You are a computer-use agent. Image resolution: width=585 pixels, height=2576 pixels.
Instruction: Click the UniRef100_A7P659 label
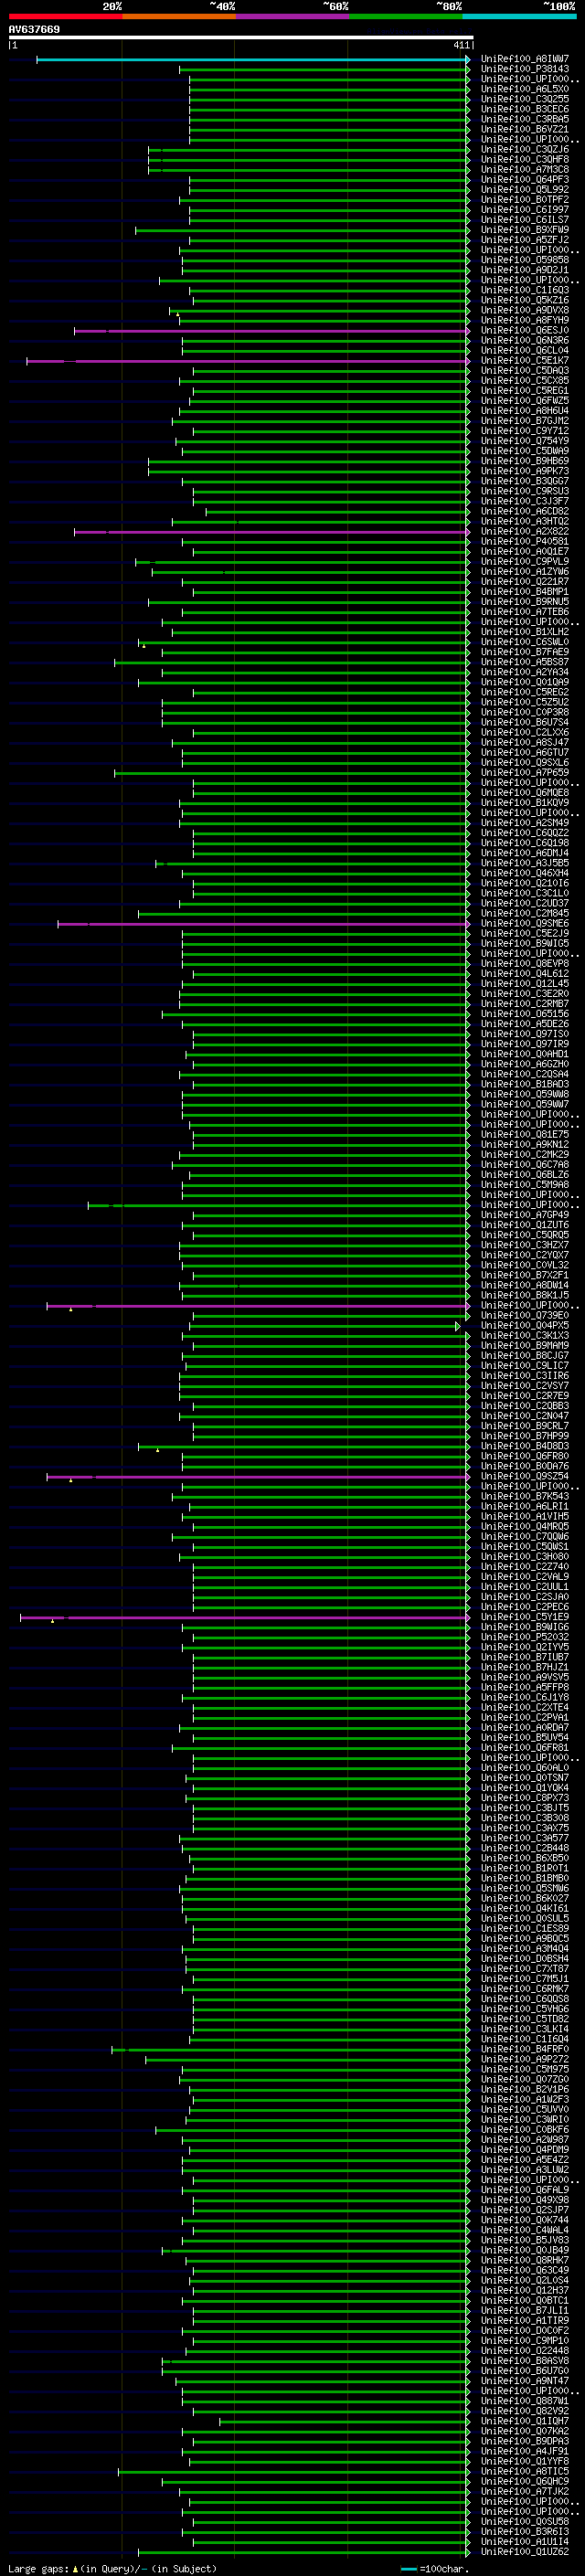(525, 773)
